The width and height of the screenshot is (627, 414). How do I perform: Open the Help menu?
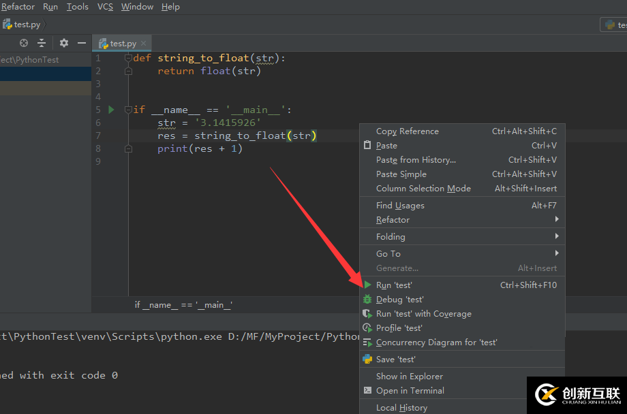click(x=170, y=7)
